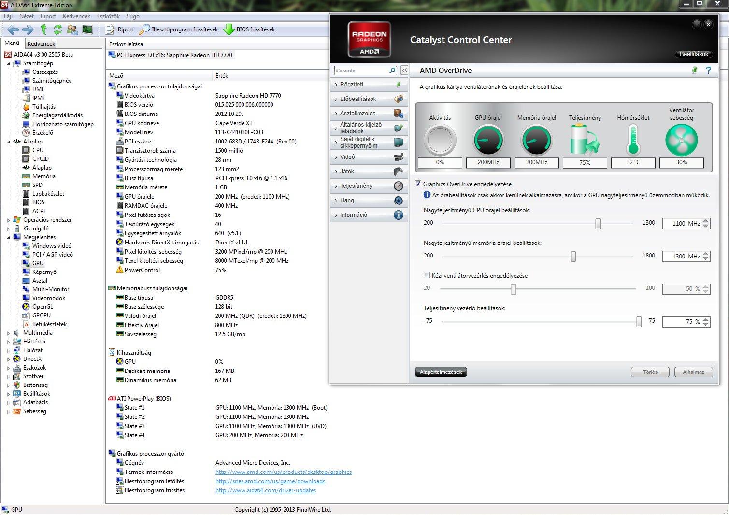Open the Fájl menu
Screen dimensions: 729x515
(x=8, y=16)
